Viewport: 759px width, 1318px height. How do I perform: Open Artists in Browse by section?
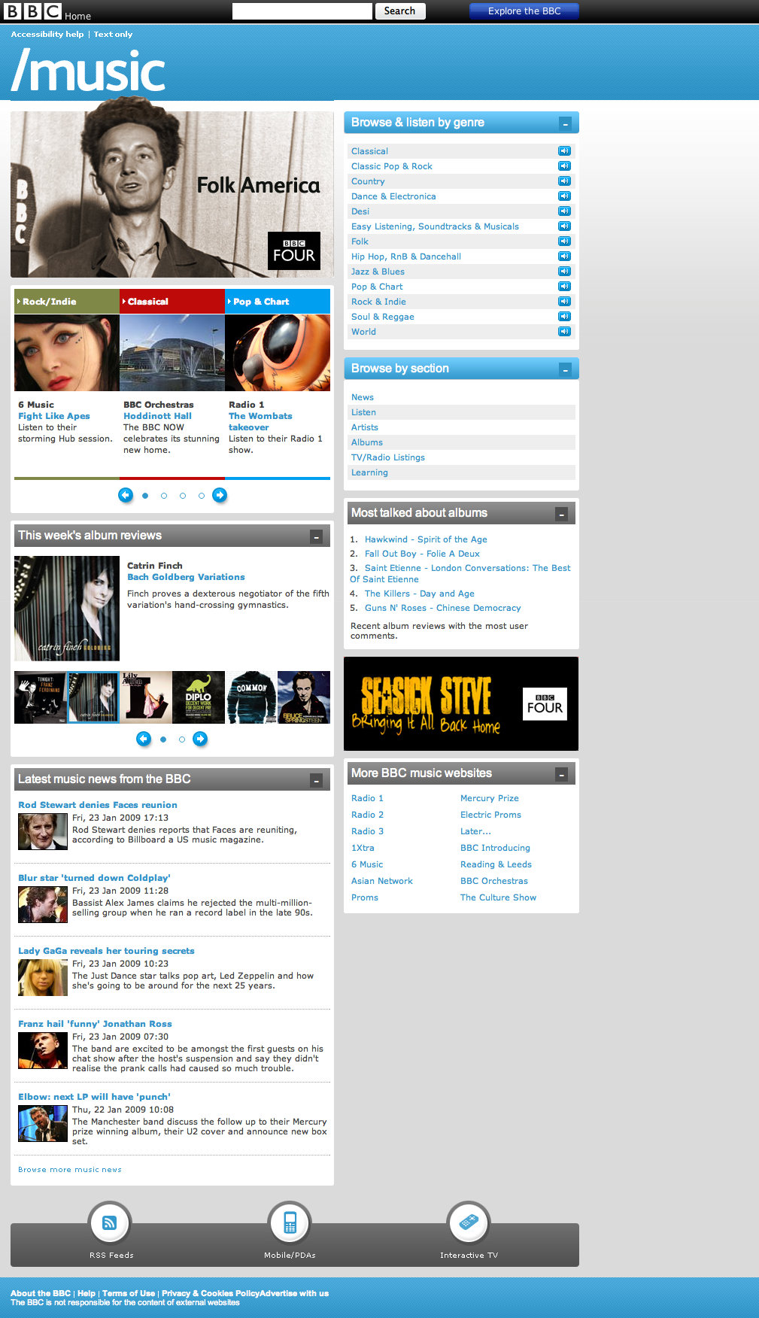(365, 427)
